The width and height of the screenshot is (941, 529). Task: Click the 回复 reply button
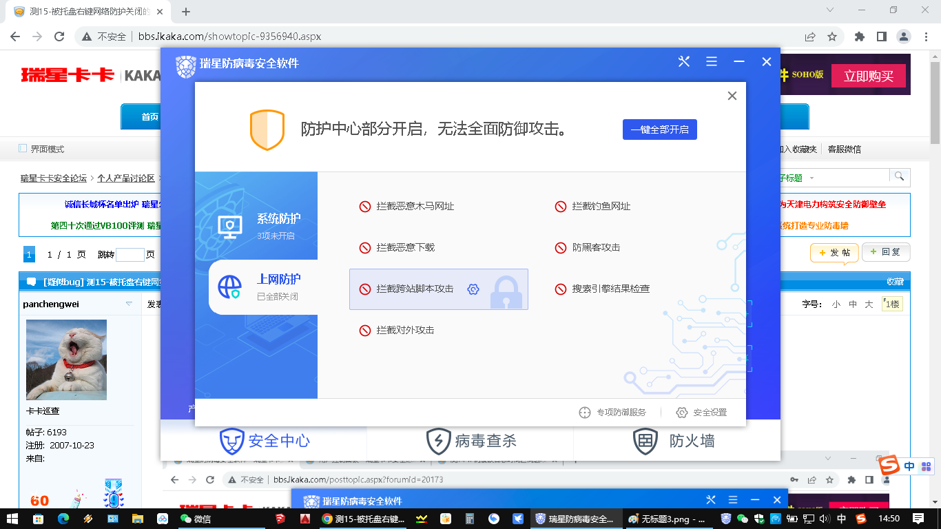pos(886,252)
